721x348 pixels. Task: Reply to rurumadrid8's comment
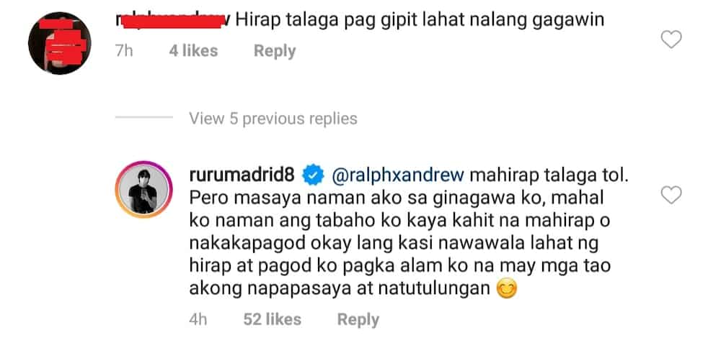[358, 319]
